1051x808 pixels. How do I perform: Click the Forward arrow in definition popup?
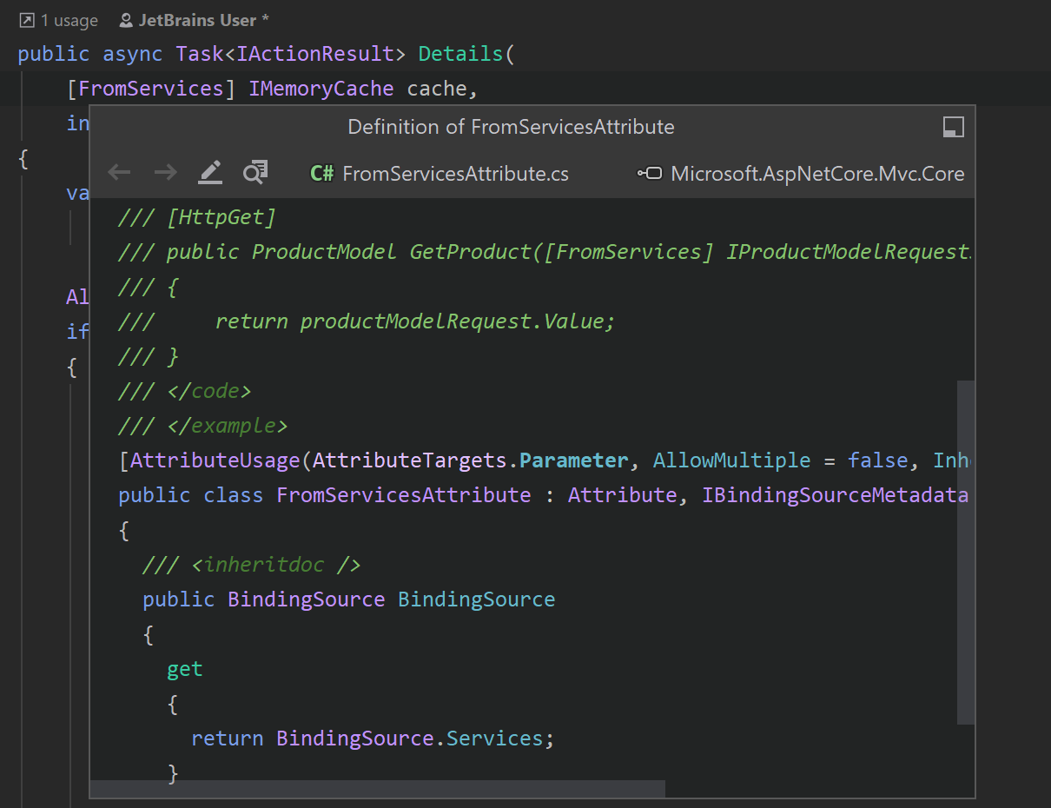coord(165,173)
